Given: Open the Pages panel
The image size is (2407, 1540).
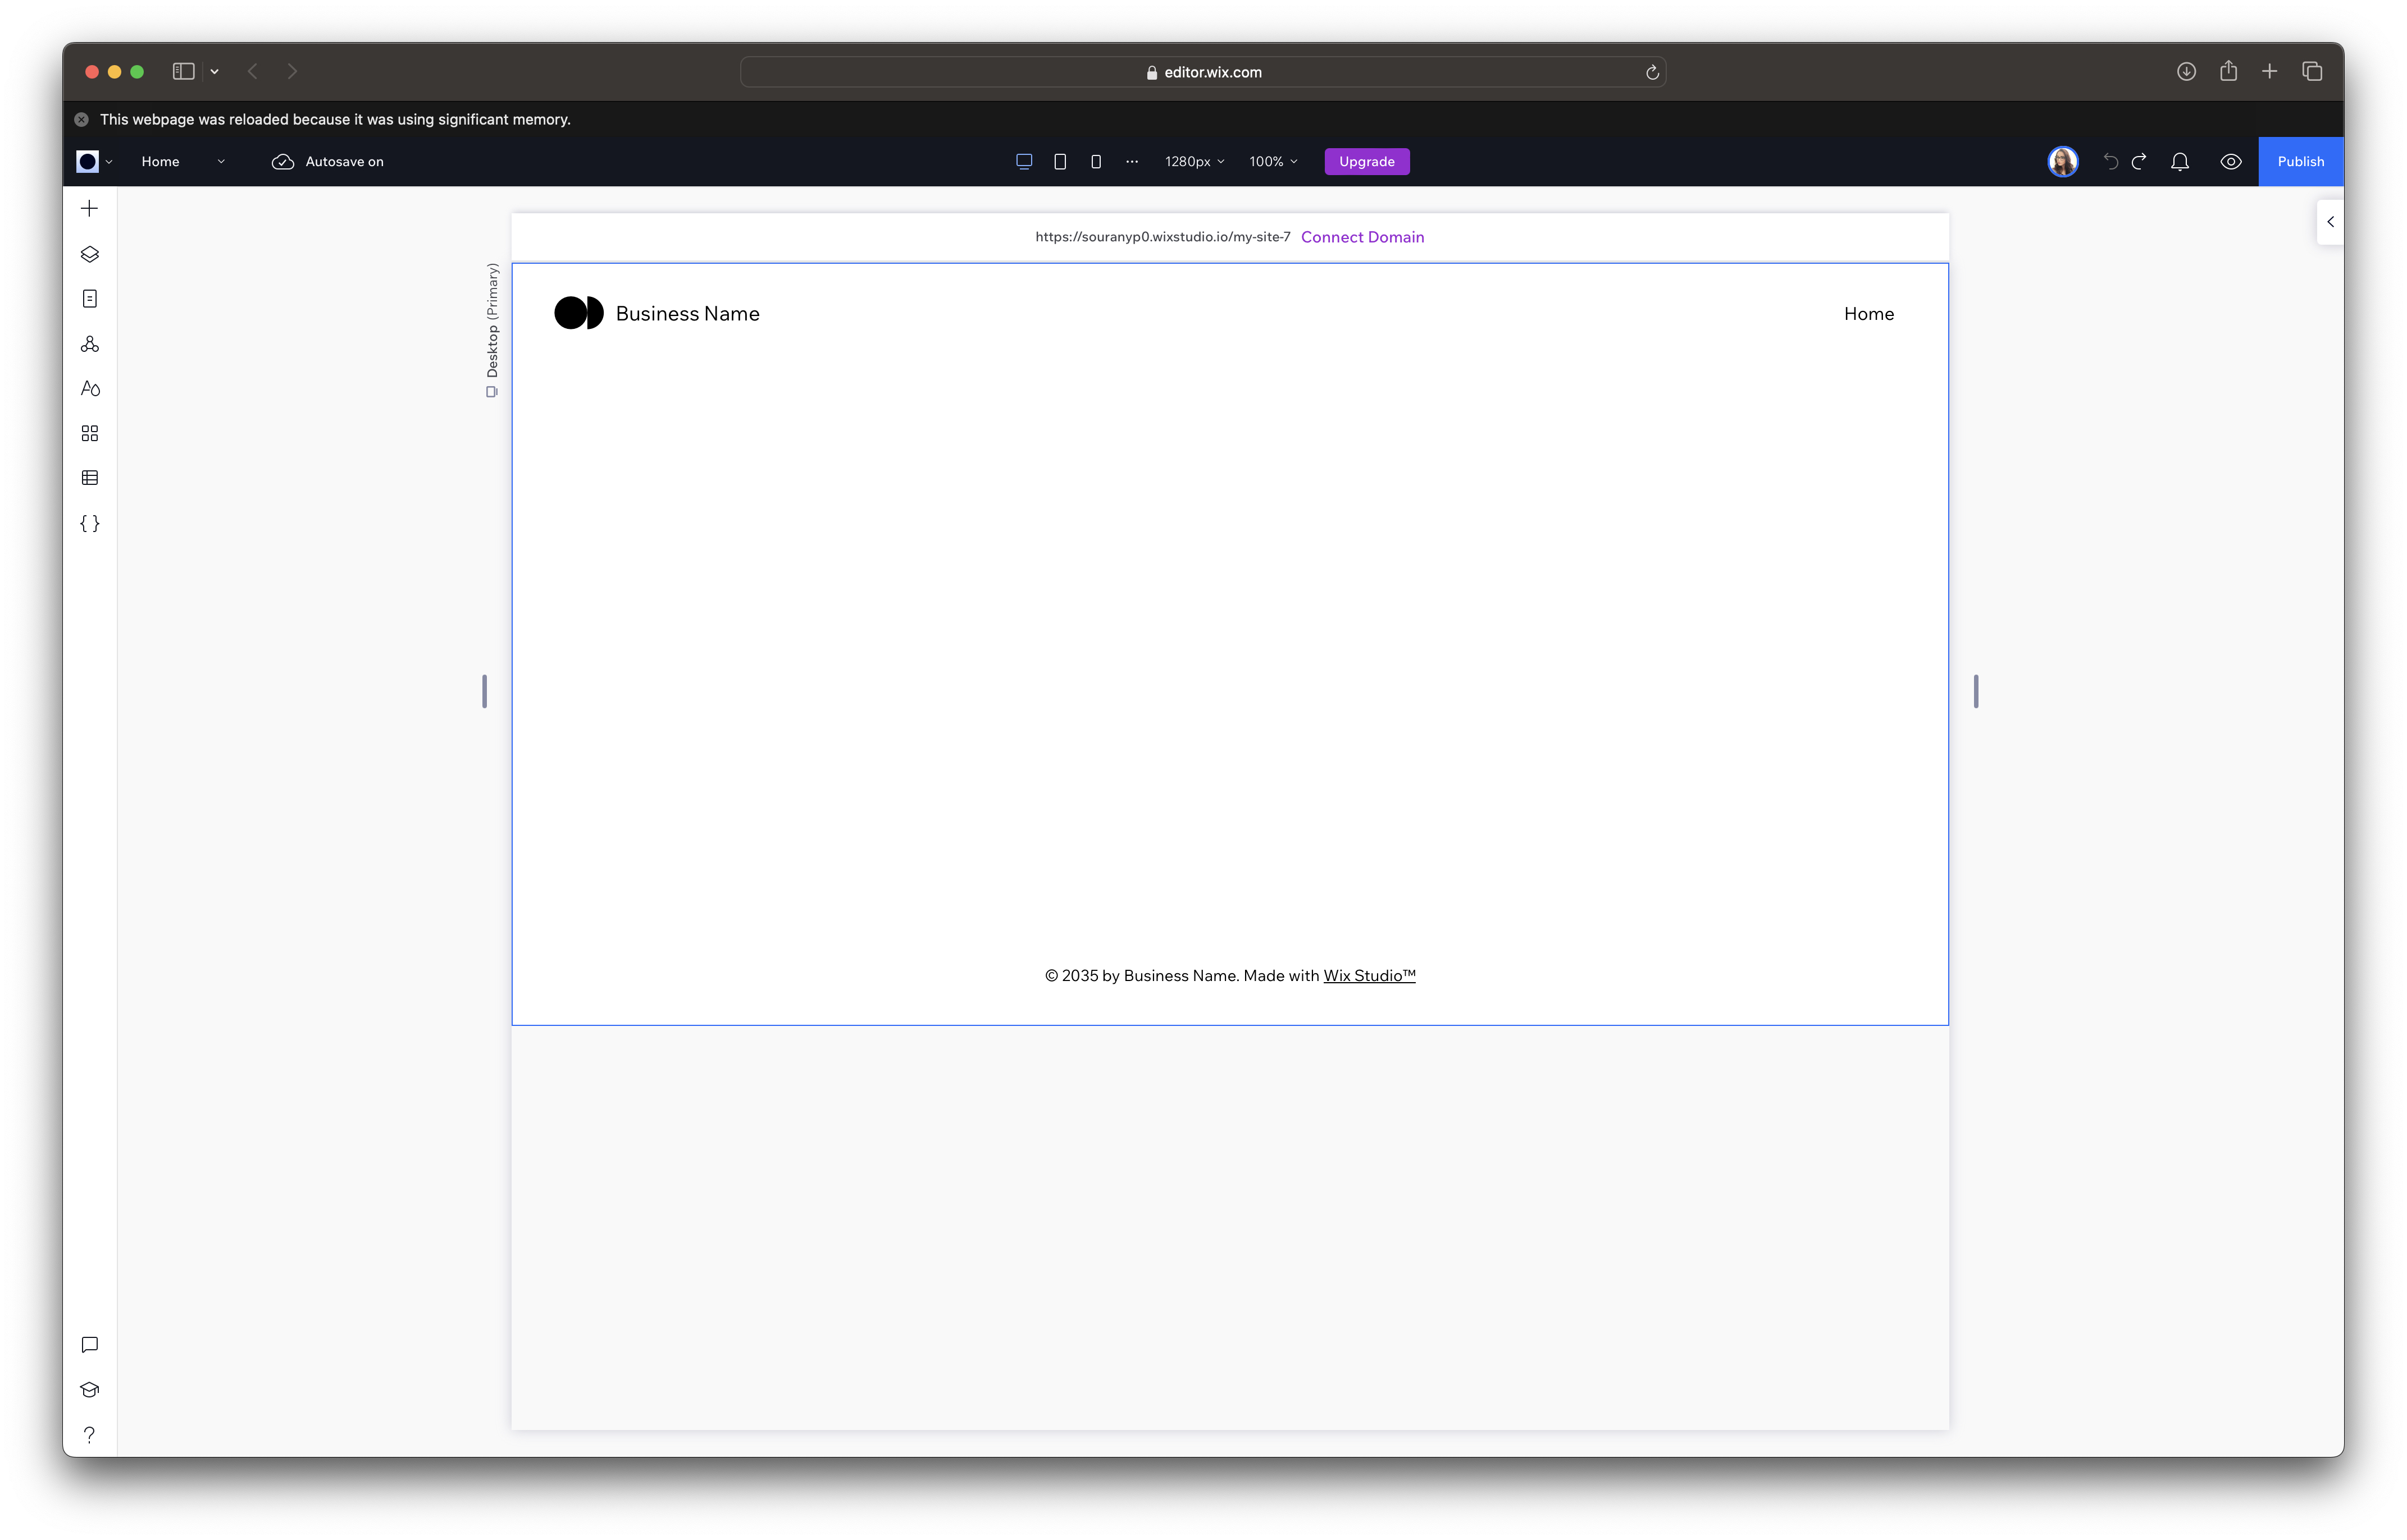Looking at the screenshot, I should (89, 298).
